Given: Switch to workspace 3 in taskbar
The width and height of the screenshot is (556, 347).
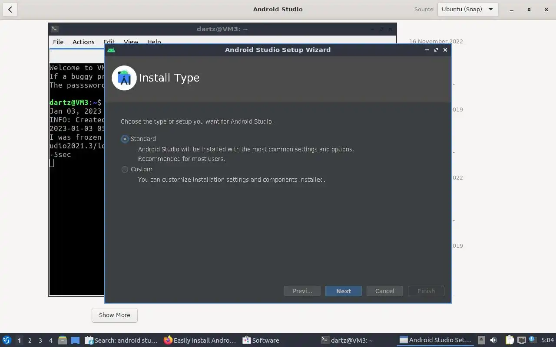Looking at the screenshot, I should (40, 340).
